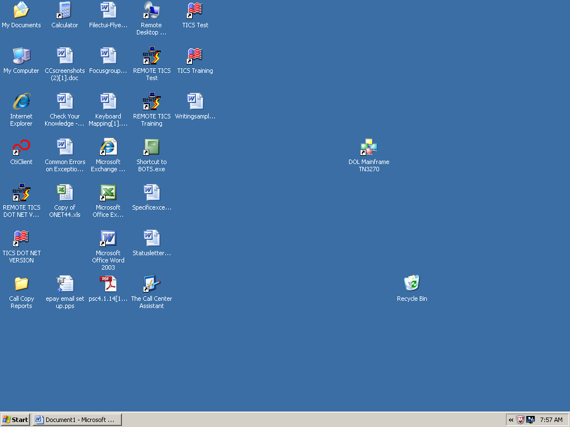Select the Calculator shortcut icon
This screenshot has height=427, width=570.
[x=65, y=11]
